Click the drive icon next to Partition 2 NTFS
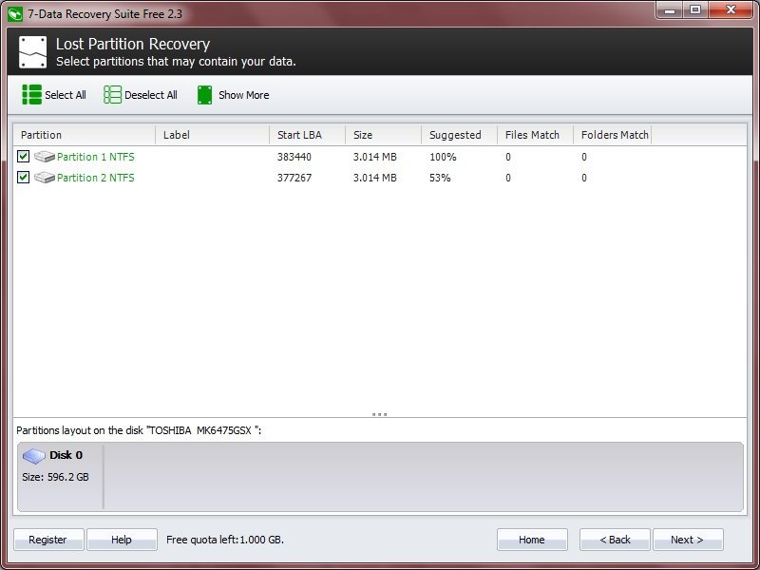The height and width of the screenshot is (570, 760). [45, 178]
